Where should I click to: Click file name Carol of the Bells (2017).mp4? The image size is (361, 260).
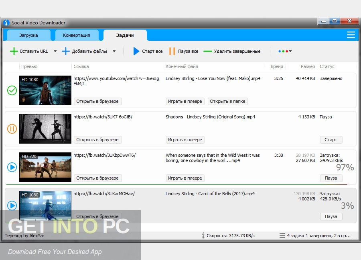pyautogui.click(x=210, y=193)
